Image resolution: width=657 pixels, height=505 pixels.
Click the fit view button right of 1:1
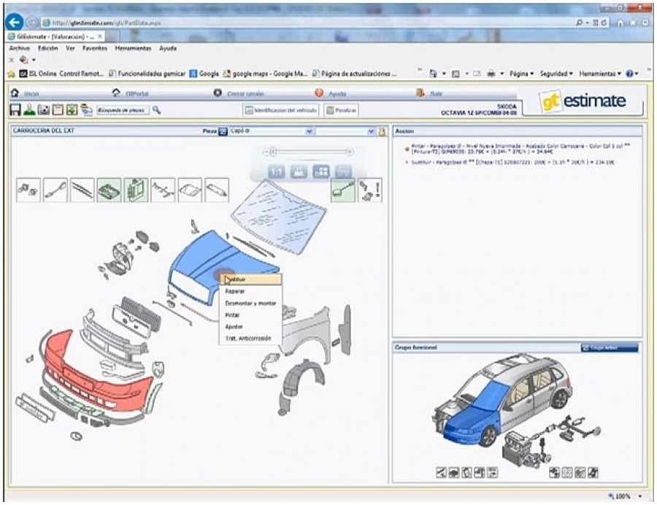point(299,171)
